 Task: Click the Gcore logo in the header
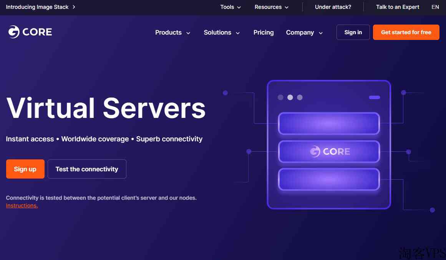30,32
